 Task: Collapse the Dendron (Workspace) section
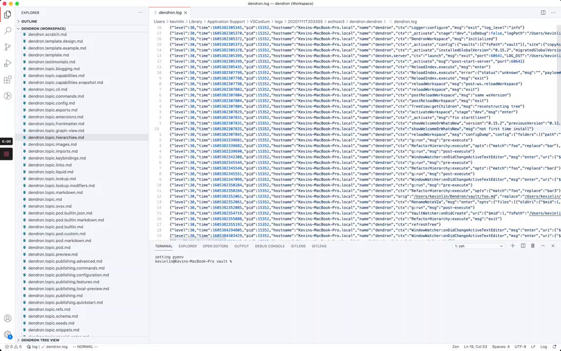[x=82, y=29]
